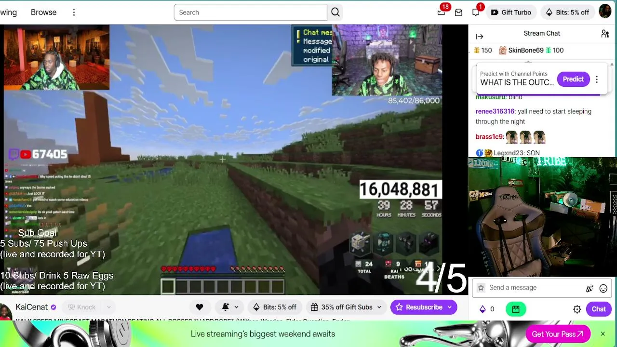617x347 pixels.
Task: Open the KaiCenat channel name link
Action: tap(32, 307)
